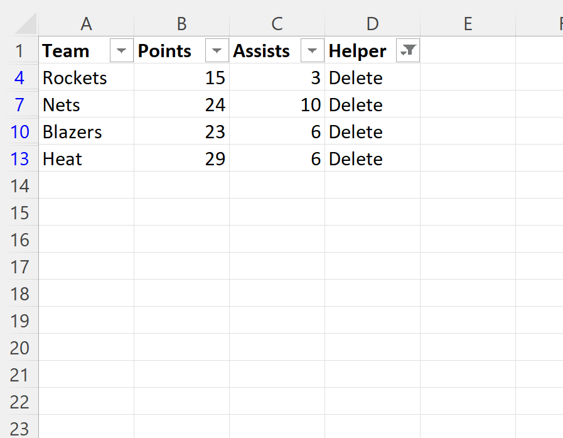The image size is (563, 438).
Task: Select column A header
Action: point(87,24)
